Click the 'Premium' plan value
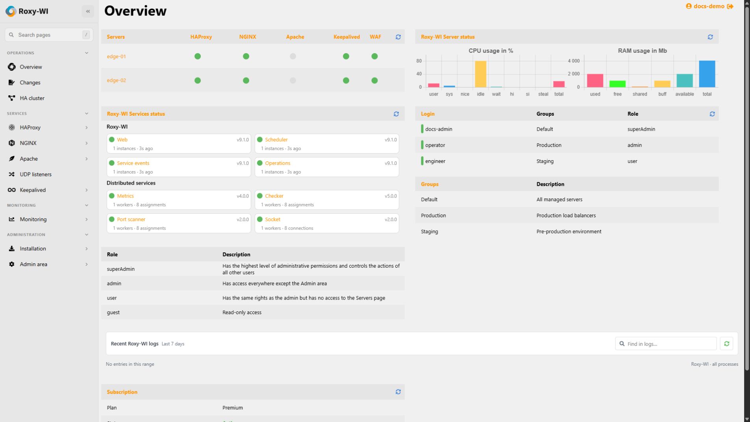The height and width of the screenshot is (422, 750). pos(233,408)
